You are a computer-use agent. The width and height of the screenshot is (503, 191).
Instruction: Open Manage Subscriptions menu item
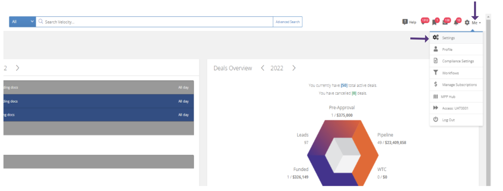tap(459, 85)
